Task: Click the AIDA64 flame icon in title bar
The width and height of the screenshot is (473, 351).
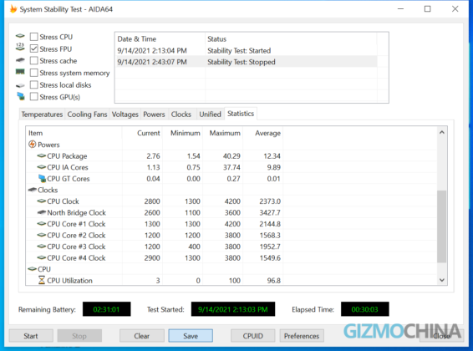Action: [13, 9]
